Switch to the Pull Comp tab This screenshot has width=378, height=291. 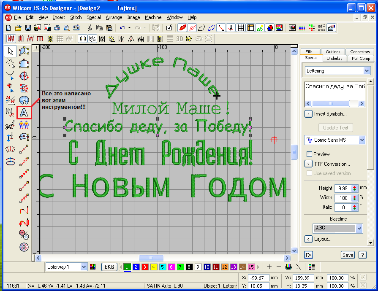[x=361, y=58]
